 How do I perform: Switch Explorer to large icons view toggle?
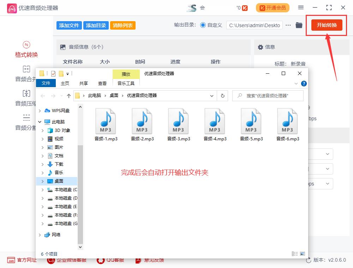click(x=302, y=253)
